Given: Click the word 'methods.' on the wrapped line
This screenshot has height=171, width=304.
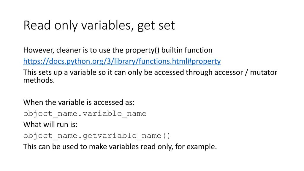Looking at the screenshot, I should coord(39,80).
